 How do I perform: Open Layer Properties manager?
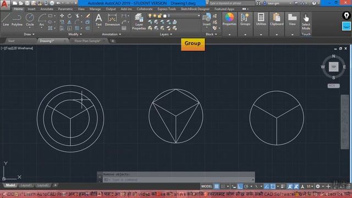tap(139, 21)
